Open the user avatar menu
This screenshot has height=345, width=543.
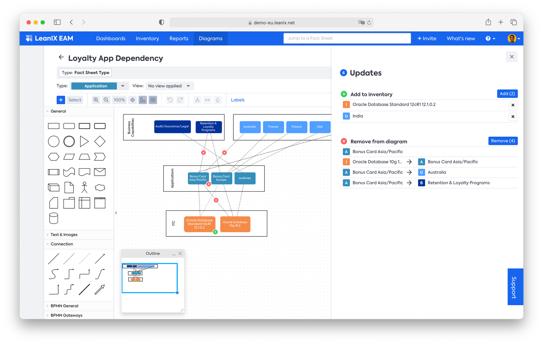[514, 38]
